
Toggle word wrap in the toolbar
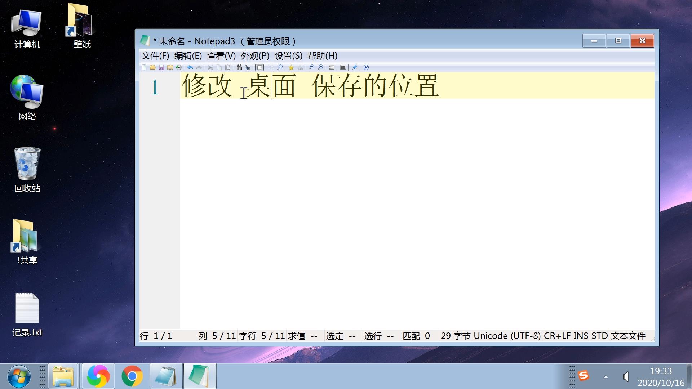pos(259,67)
